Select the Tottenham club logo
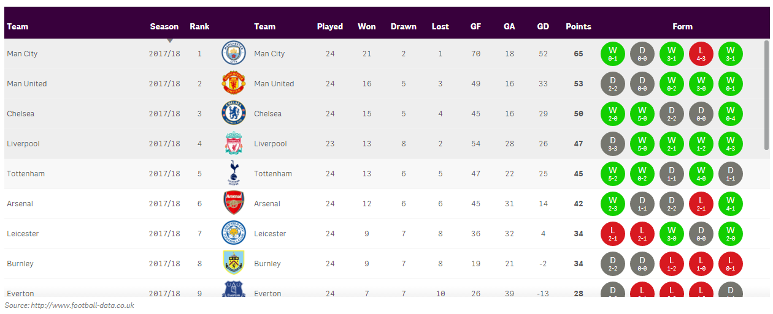The image size is (773, 314). tap(233, 174)
